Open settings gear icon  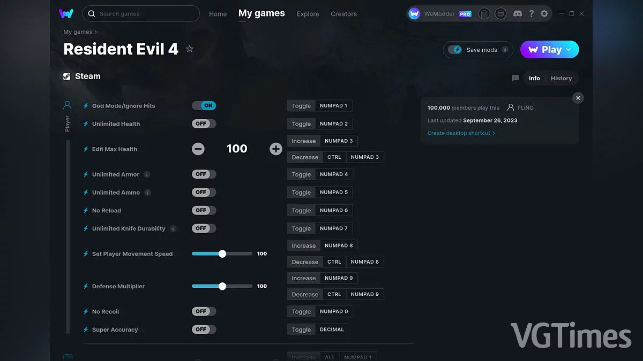(x=544, y=13)
